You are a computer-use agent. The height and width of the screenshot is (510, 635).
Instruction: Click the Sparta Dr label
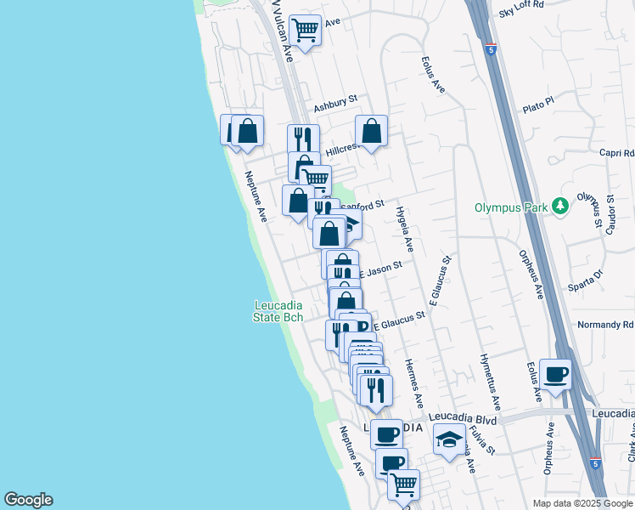coord(586,281)
